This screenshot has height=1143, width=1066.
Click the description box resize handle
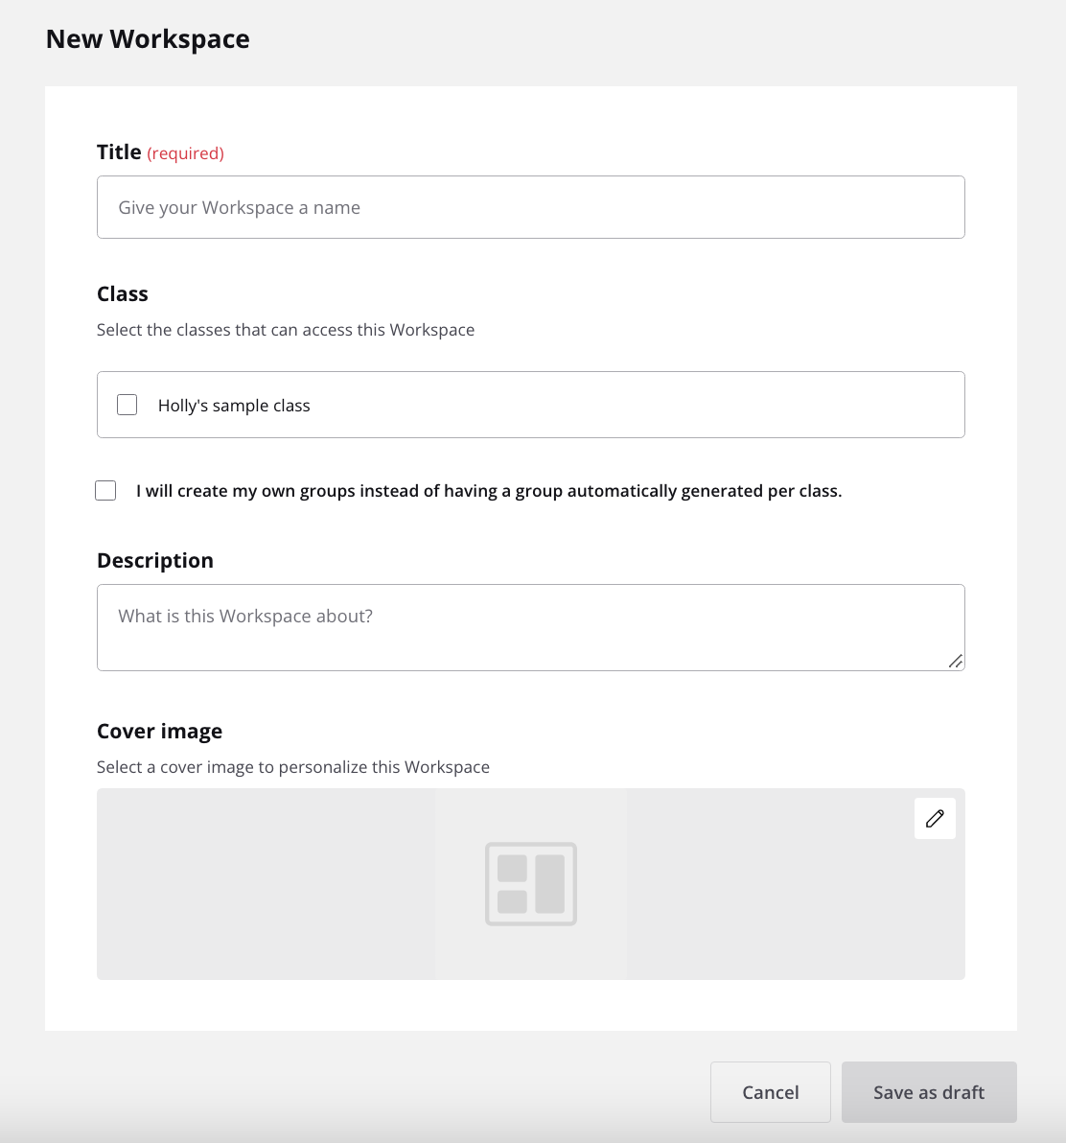click(955, 662)
